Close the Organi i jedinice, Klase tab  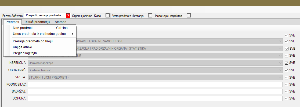(x=108, y=16)
